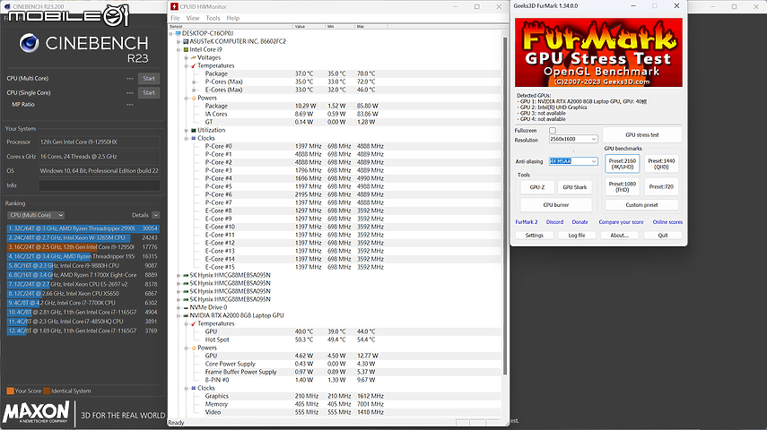Click the first SK Hynix memory icon
Viewport: 767px width, 430px height.
point(186,275)
